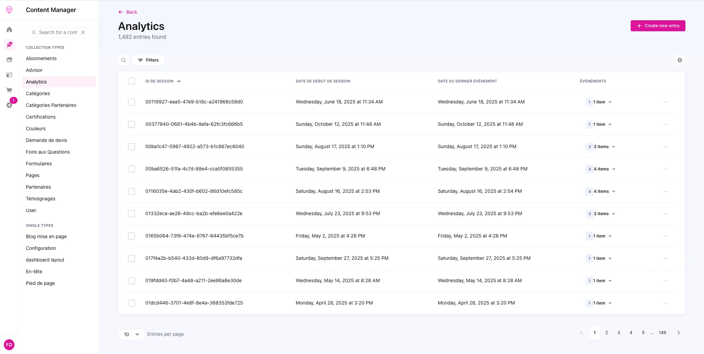
Task: Clear the content type search field
Action: [x=83, y=32]
